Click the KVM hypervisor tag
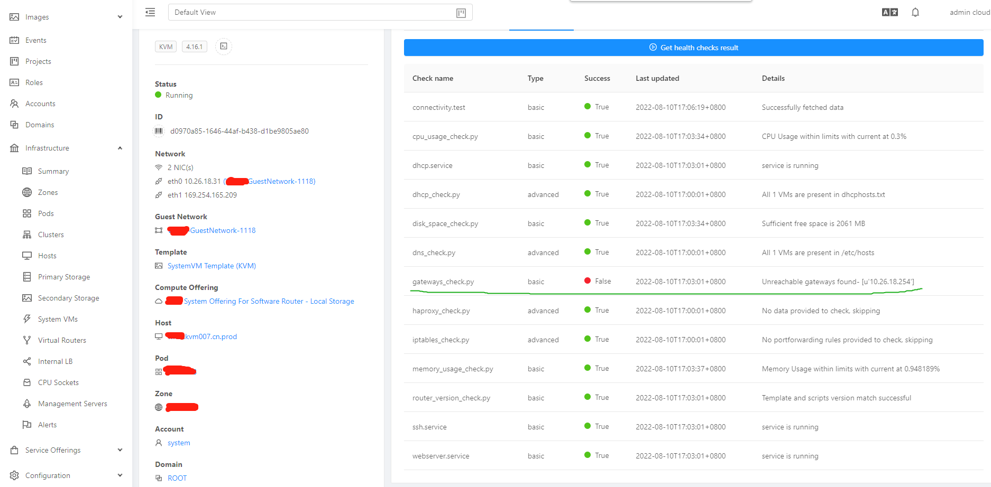This screenshot has height=487, width=991. pos(166,46)
